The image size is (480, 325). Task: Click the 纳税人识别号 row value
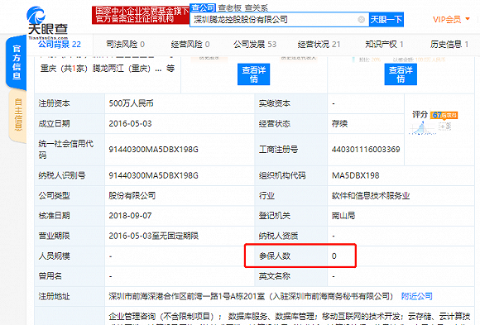153,175
